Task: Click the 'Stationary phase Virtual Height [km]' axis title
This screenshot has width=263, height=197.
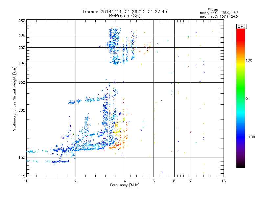Action: 14,99
